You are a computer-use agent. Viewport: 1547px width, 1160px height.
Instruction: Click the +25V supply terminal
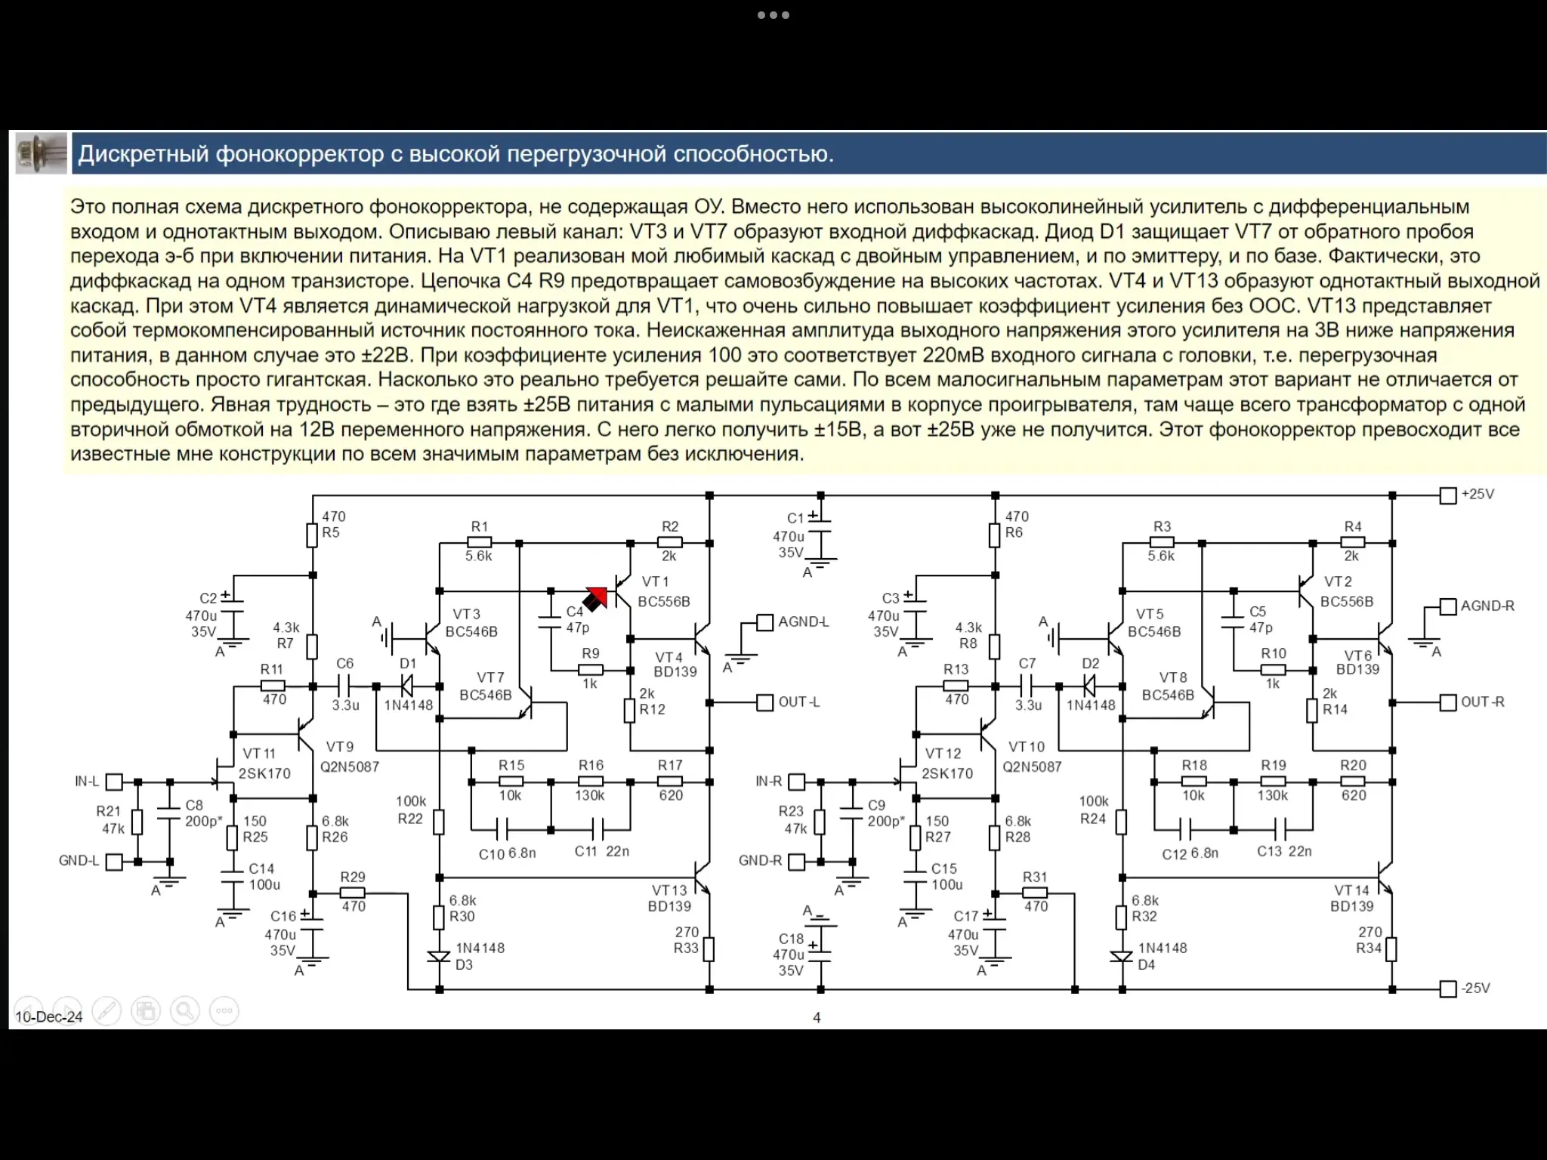pos(1448,495)
